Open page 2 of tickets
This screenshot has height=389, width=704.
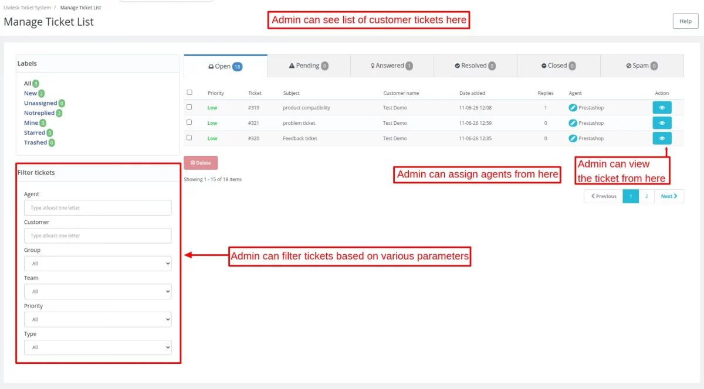click(x=647, y=196)
